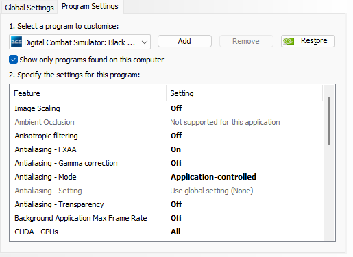Click the NVIDIA logo on Restore button
The height and width of the screenshot is (257, 353).
coord(289,41)
